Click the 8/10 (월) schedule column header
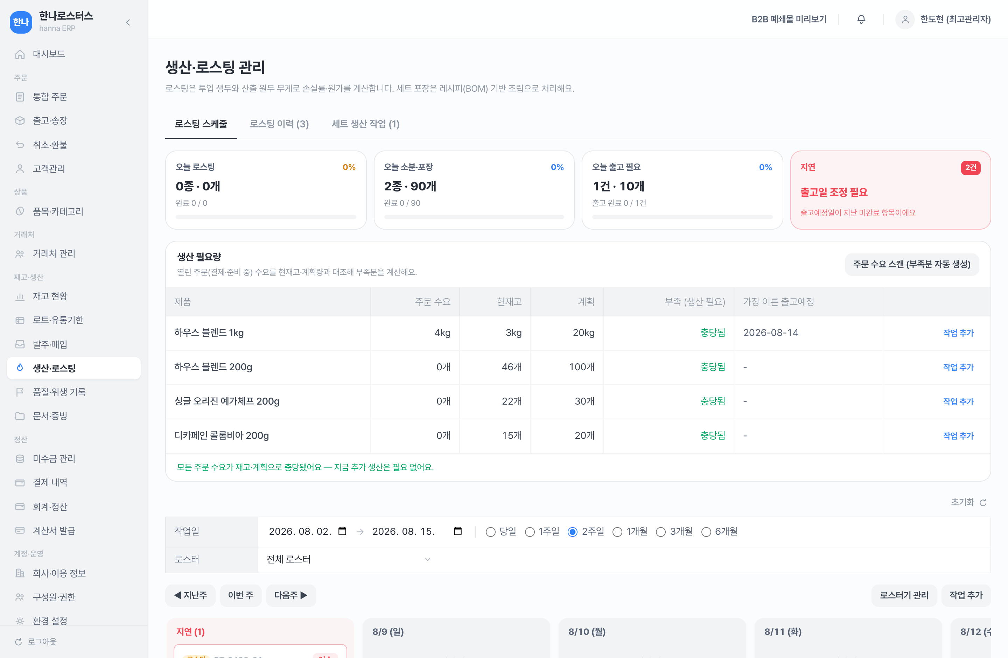This screenshot has height=658, width=1008. (587, 632)
